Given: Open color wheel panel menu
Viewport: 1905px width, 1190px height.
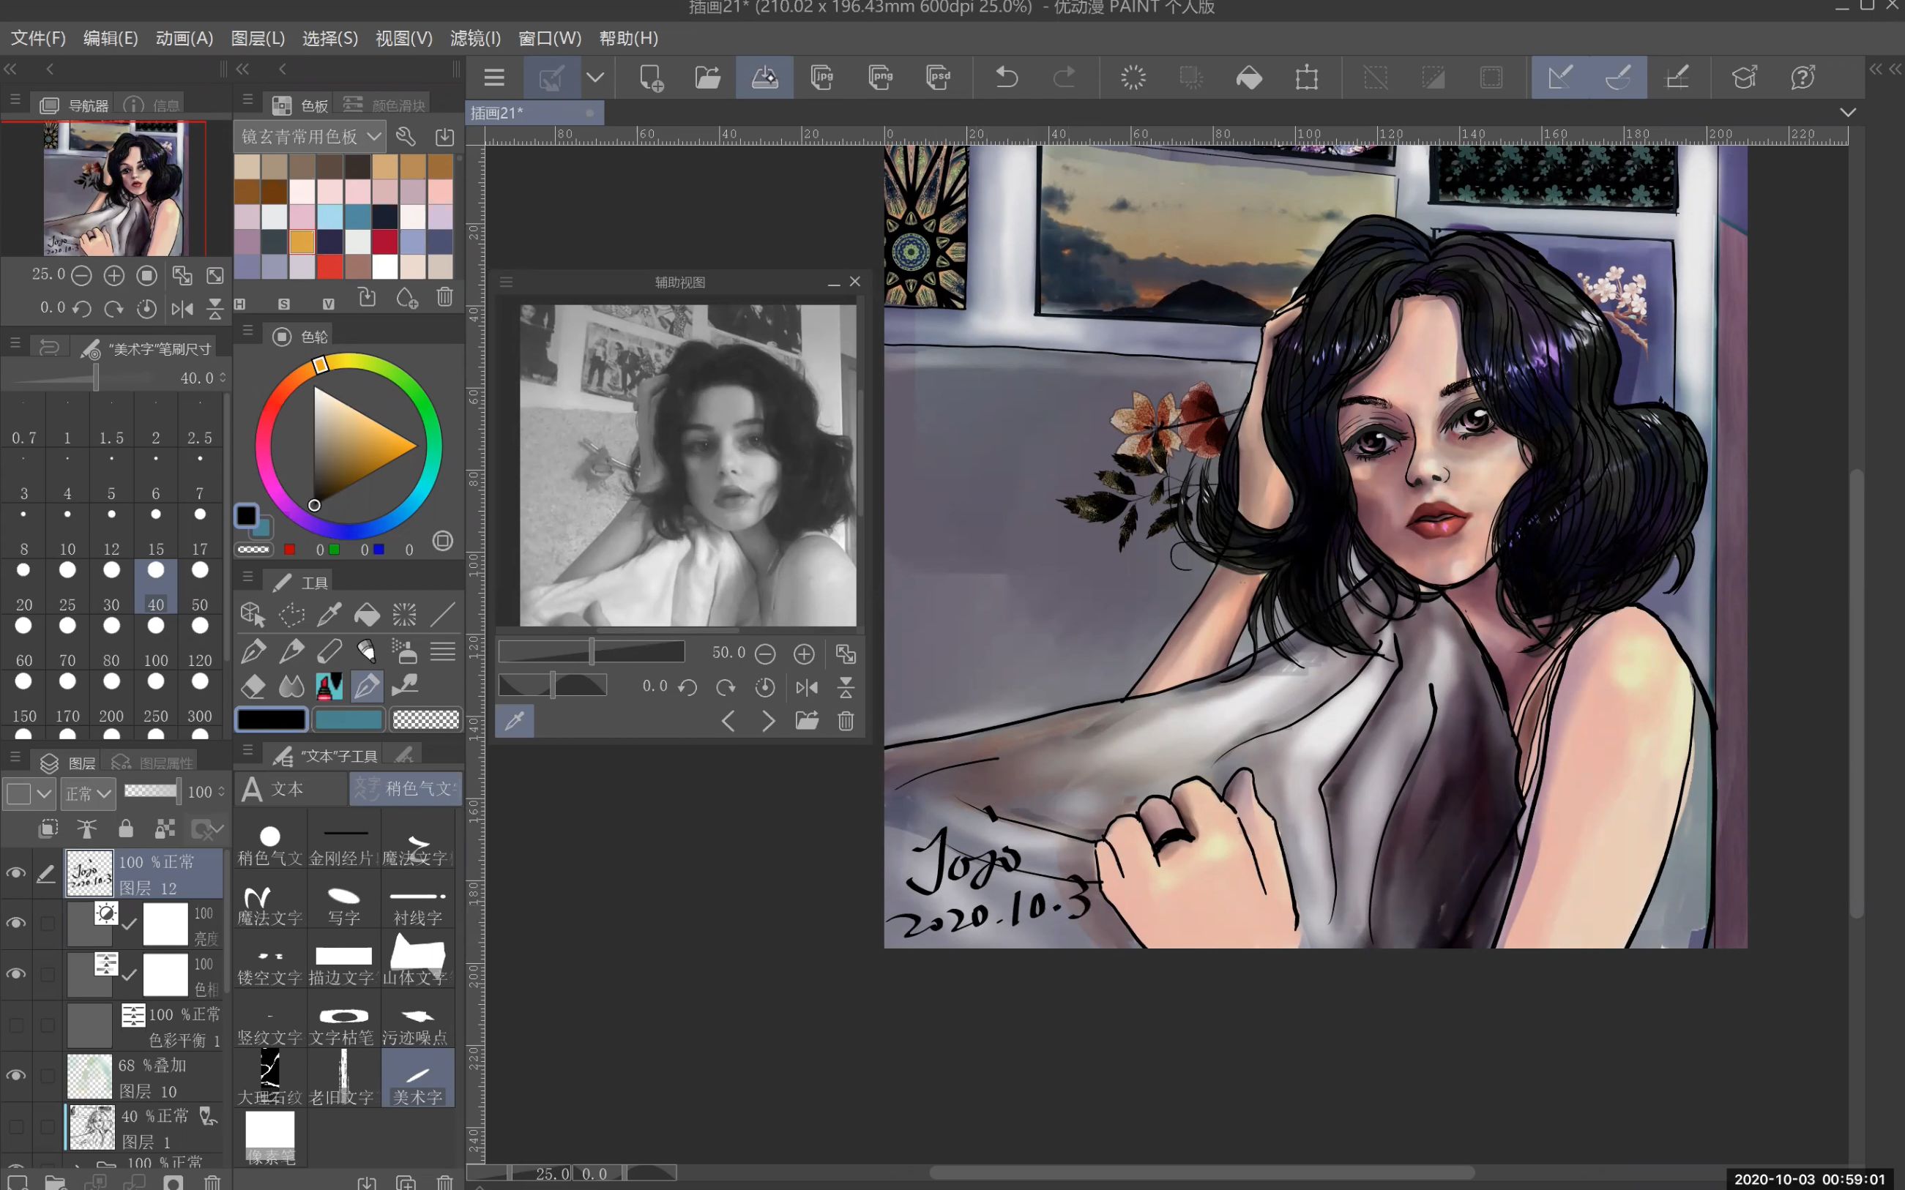Looking at the screenshot, I should point(248,332).
